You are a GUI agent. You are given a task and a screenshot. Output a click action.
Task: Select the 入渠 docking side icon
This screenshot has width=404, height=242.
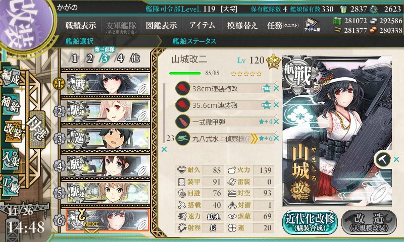pos(10,159)
